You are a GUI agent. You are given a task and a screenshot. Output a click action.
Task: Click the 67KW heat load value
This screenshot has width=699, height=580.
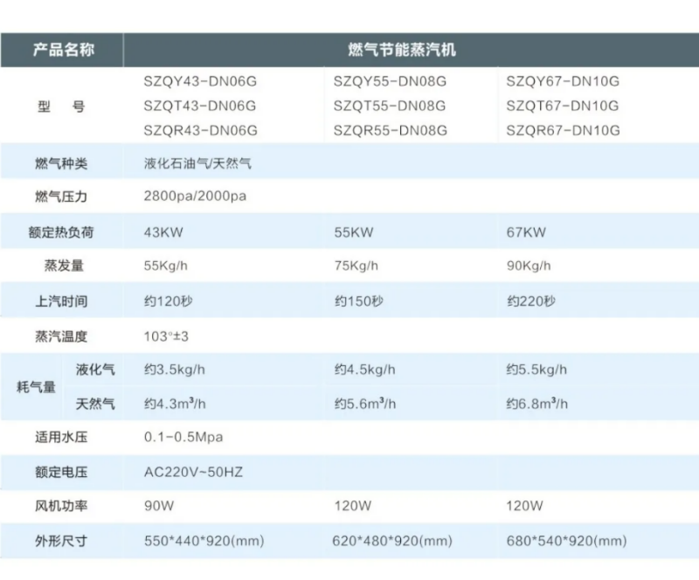coord(526,232)
